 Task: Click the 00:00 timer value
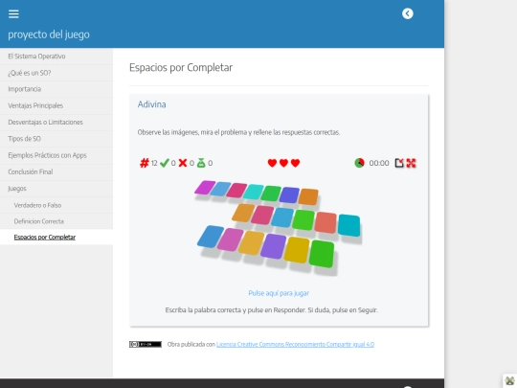point(379,163)
